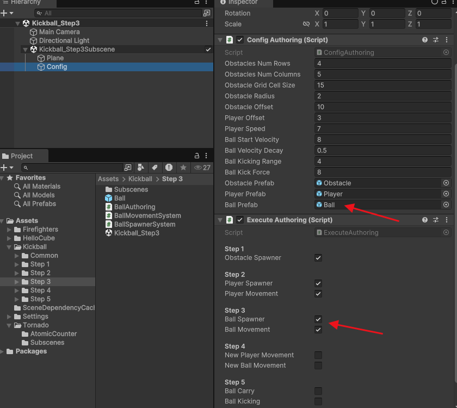The height and width of the screenshot is (408, 457).
Task: Open Execute Authoring preset settings icon
Action: click(x=436, y=220)
